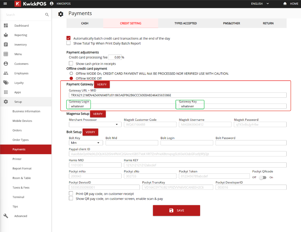Click the floppy disk icon on Save

pos(171,210)
